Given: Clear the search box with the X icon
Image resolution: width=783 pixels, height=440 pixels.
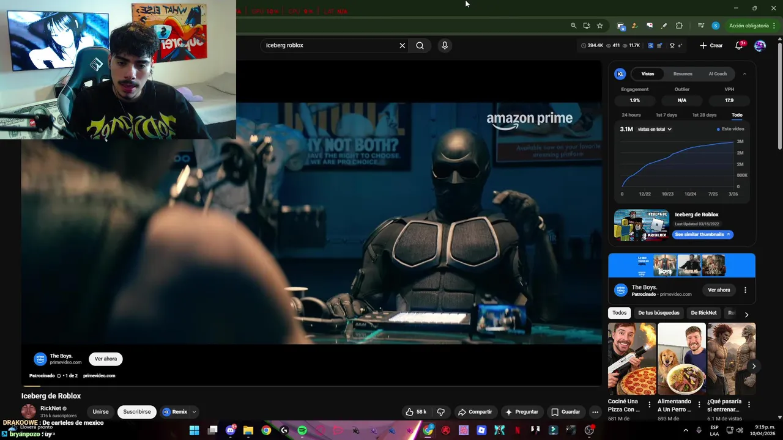Looking at the screenshot, I should coord(403,45).
